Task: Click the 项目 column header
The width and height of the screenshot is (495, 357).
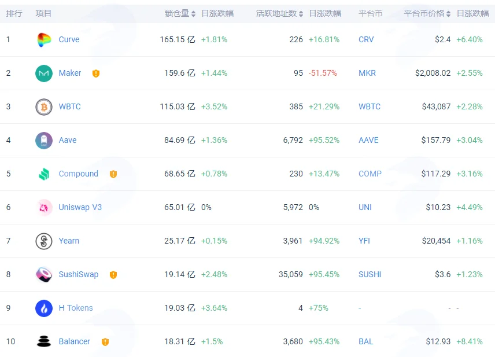Action: click(x=43, y=13)
